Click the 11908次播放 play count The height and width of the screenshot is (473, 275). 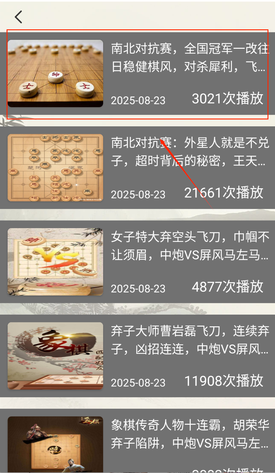[224, 381]
